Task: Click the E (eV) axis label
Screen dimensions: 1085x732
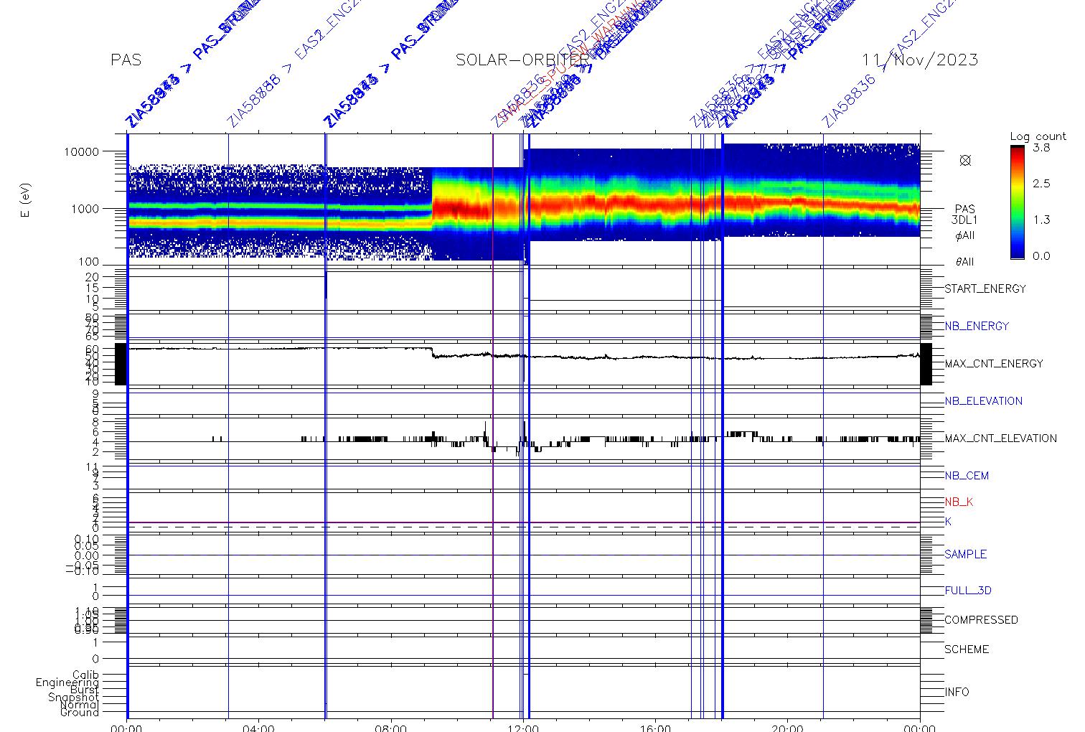Action: [27, 201]
